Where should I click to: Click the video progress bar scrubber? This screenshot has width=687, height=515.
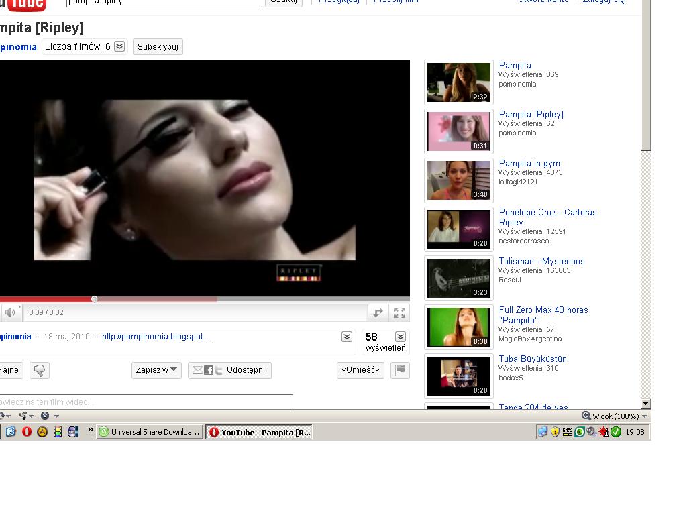tap(95, 299)
